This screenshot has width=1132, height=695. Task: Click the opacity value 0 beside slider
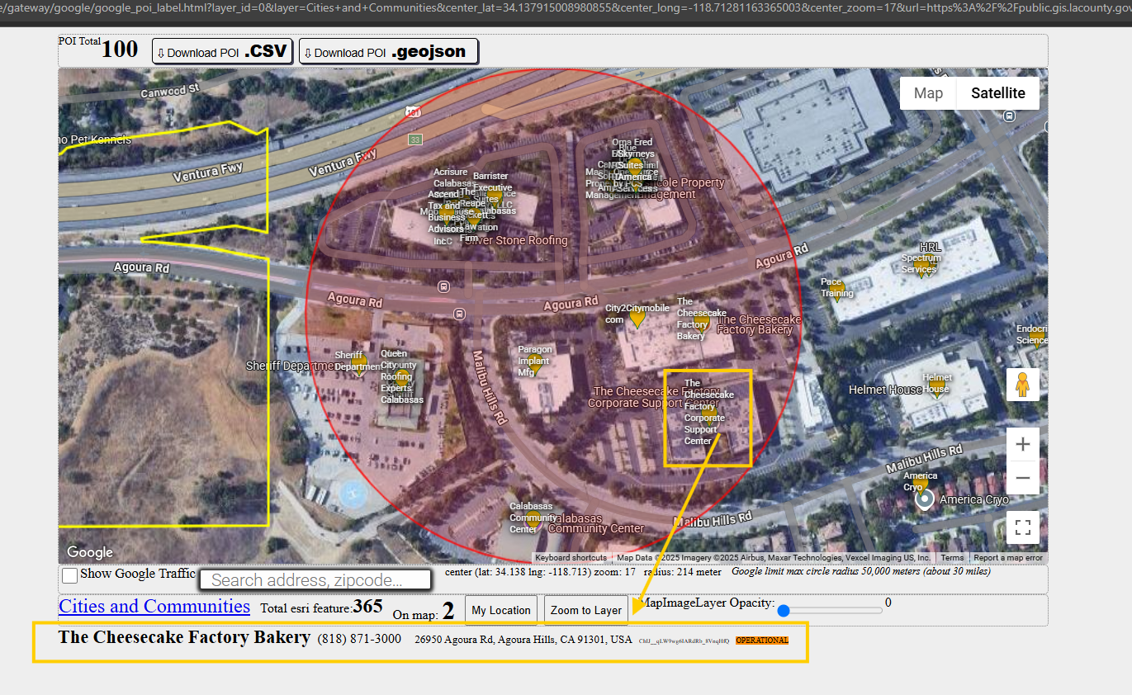click(x=888, y=603)
